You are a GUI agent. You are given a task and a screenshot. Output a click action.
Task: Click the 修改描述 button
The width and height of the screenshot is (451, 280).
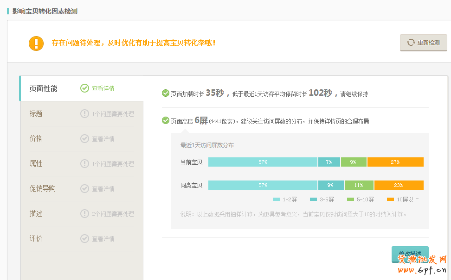(x=410, y=254)
